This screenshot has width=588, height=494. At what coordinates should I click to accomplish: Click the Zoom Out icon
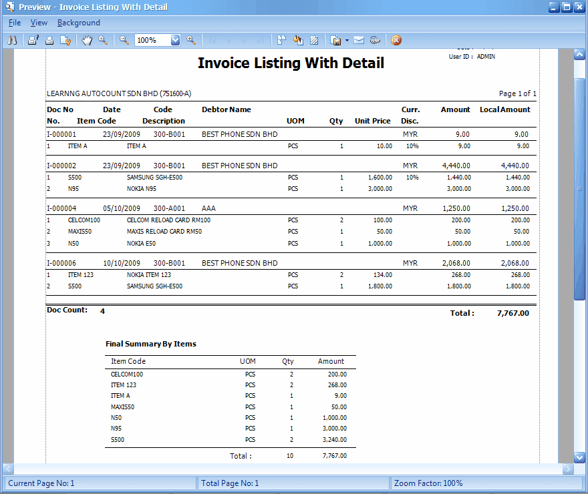tap(124, 40)
